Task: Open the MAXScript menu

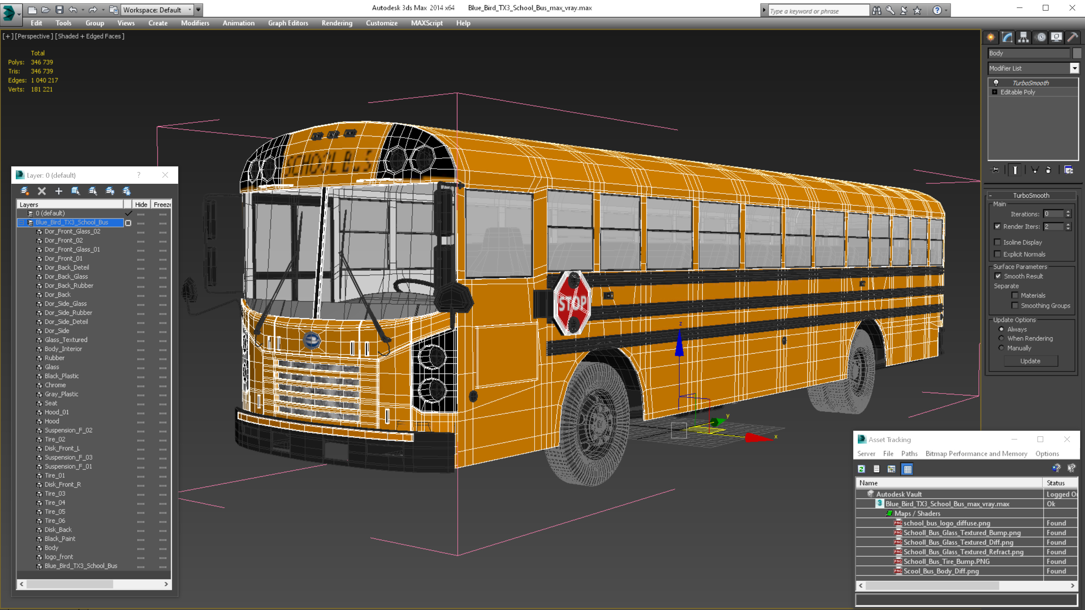Action: 427,23
